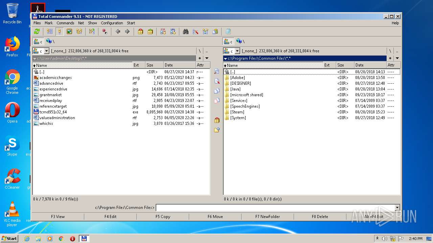Open the Files menu

click(37, 23)
